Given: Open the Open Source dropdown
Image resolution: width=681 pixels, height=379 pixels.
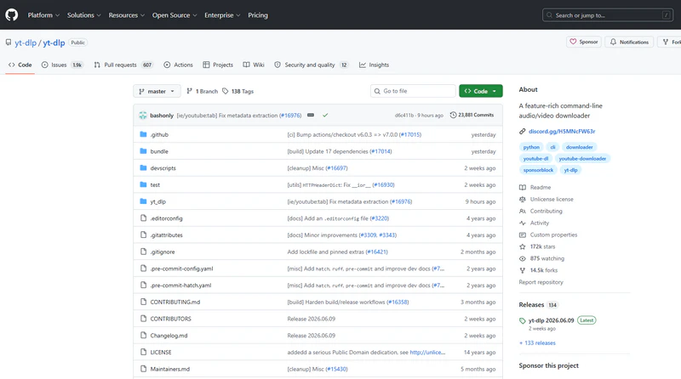Looking at the screenshot, I should [x=175, y=15].
